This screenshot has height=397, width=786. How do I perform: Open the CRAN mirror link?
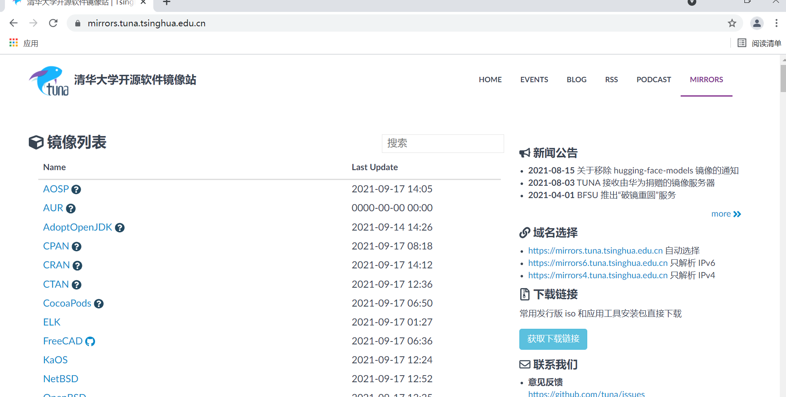coord(56,265)
